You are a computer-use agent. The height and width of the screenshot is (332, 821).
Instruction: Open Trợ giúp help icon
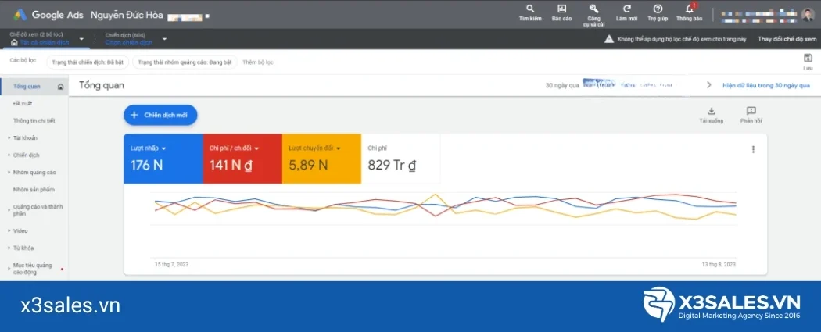tap(658, 9)
